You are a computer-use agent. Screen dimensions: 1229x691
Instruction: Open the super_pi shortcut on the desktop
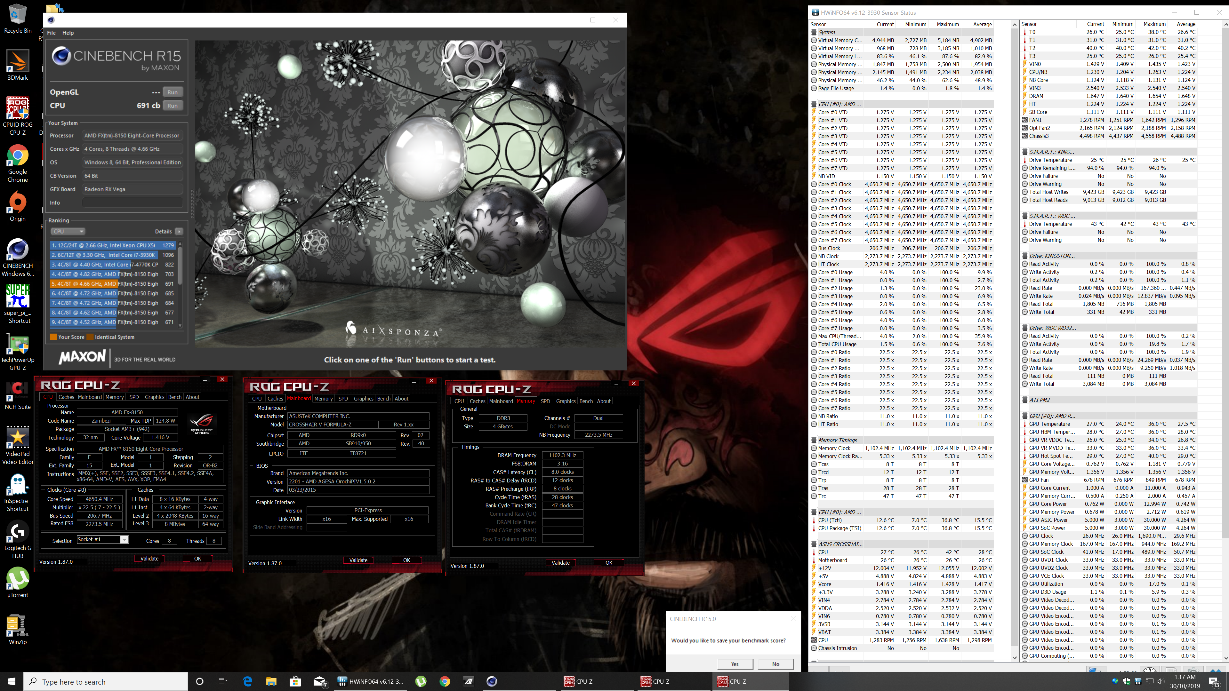pos(18,304)
